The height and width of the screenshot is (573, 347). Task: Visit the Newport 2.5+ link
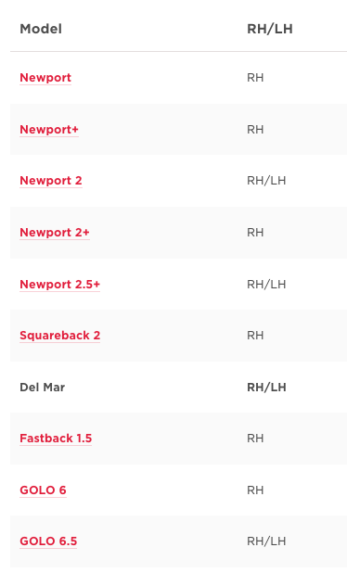coord(59,285)
